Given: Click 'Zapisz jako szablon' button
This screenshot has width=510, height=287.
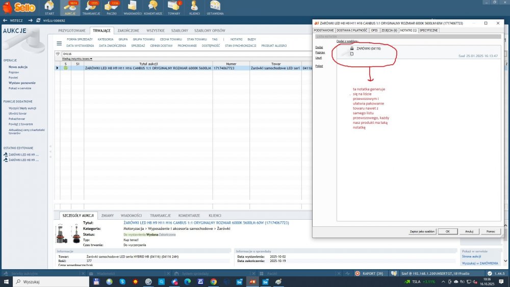Looking at the screenshot, I should (422, 231).
